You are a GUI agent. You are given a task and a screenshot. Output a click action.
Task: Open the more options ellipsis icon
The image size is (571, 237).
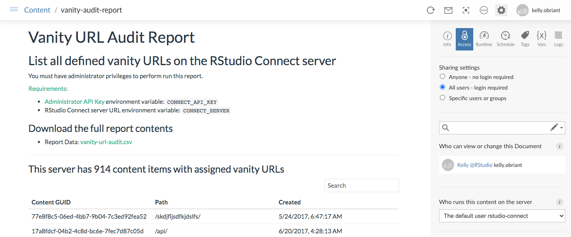[483, 10]
